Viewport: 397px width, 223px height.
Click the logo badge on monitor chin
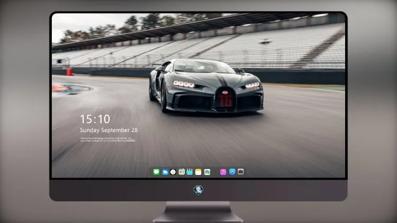(x=198, y=190)
